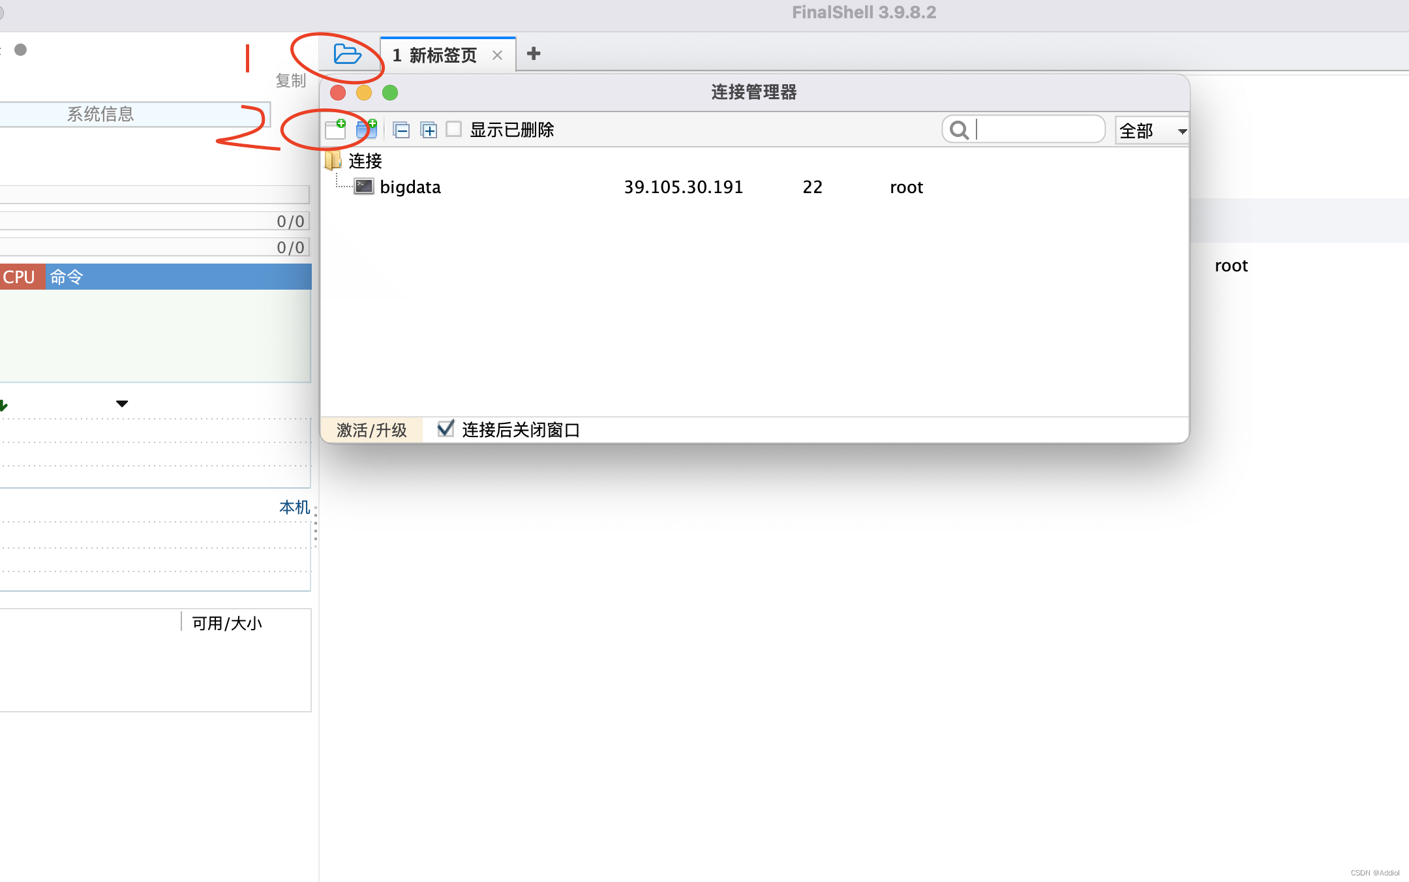
Task: Click the search magnifier icon
Action: click(959, 130)
